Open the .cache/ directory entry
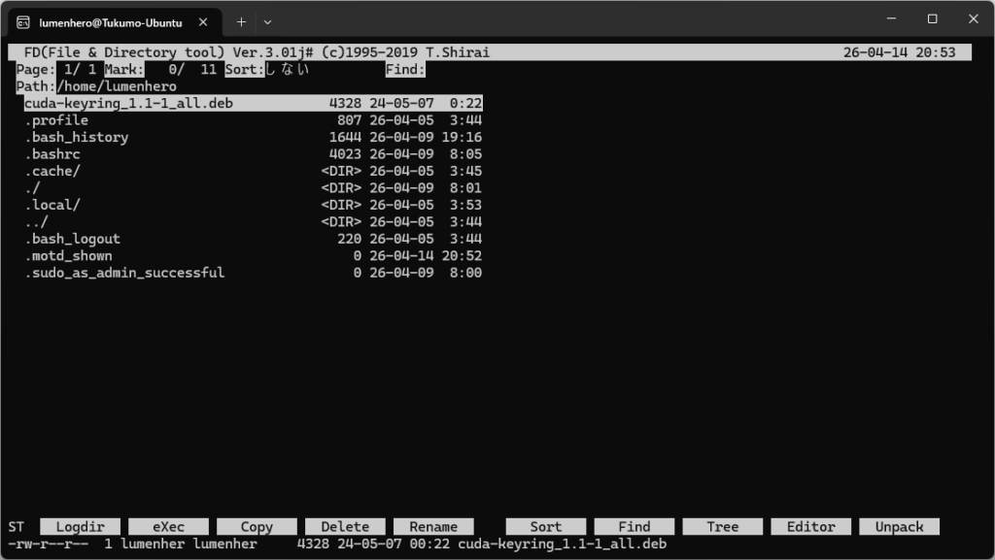 52,171
